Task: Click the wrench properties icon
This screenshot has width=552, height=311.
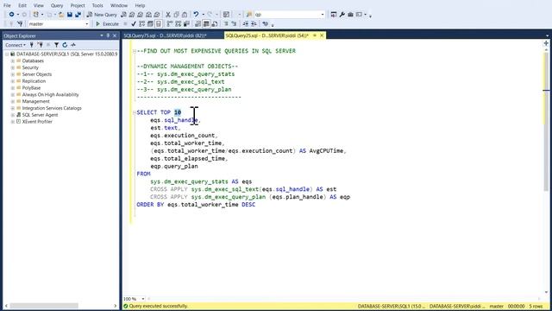Action: click(342, 15)
